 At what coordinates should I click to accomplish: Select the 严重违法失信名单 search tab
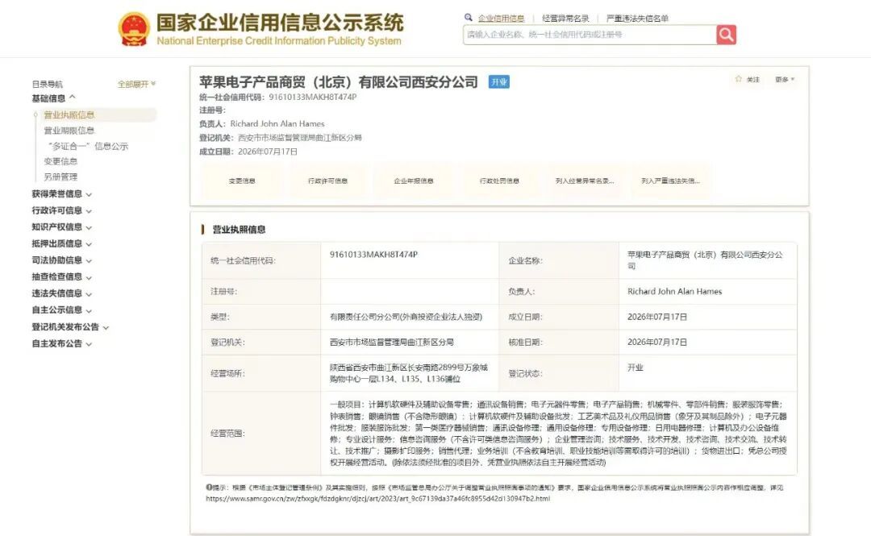click(637, 19)
